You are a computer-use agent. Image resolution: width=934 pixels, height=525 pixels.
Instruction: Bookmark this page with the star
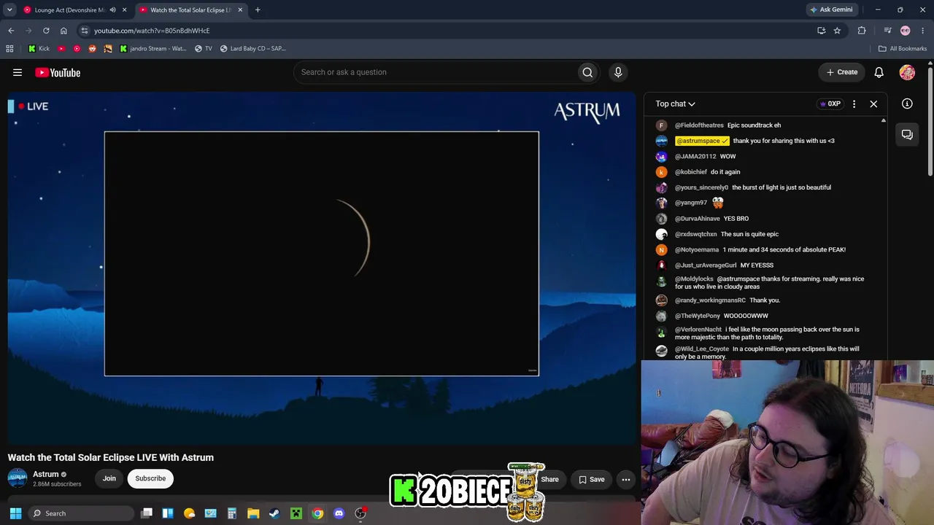837,31
